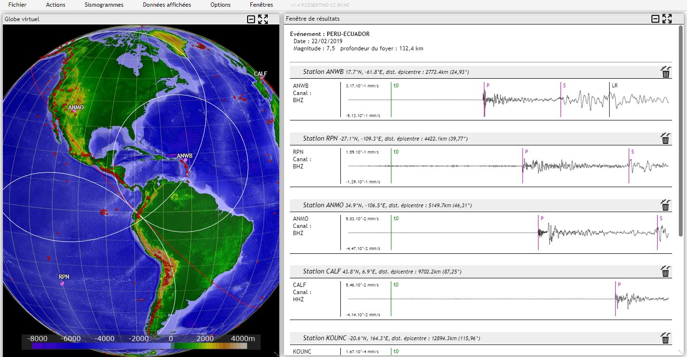Image resolution: width=687 pixels, height=357 pixels.
Task: Open the Fichier menu
Action: [x=17, y=5]
